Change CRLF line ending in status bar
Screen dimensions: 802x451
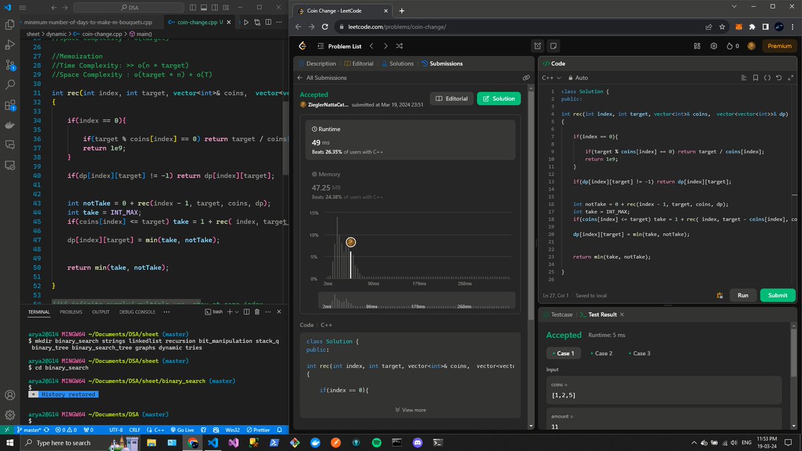pyautogui.click(x=135, y=430)
